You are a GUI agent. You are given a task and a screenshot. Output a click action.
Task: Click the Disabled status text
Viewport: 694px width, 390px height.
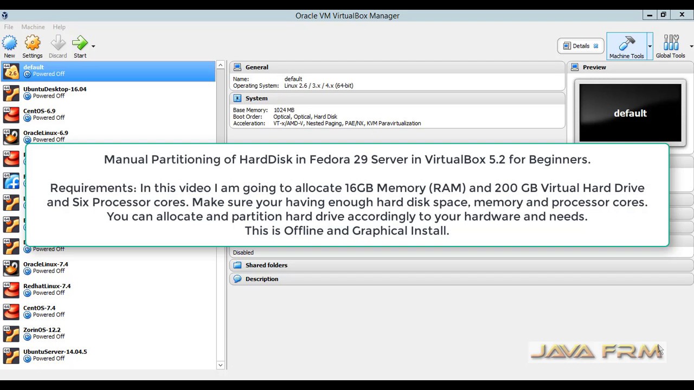[243, 252]
